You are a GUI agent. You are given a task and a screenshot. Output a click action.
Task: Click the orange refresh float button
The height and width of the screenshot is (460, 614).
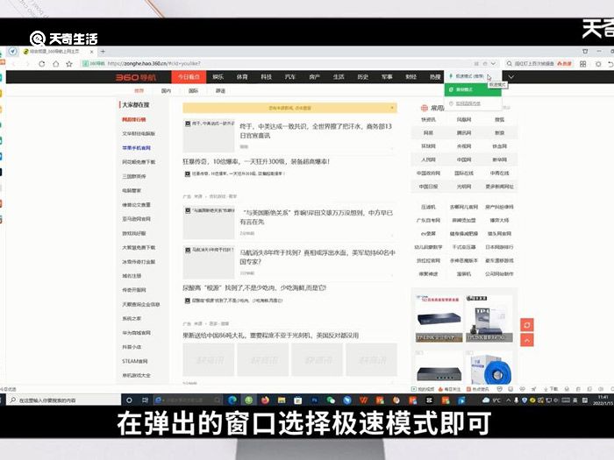pos(527,325)
